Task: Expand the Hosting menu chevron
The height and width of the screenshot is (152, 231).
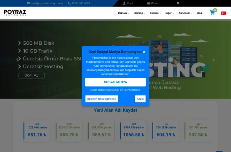Action: [144, 13]
